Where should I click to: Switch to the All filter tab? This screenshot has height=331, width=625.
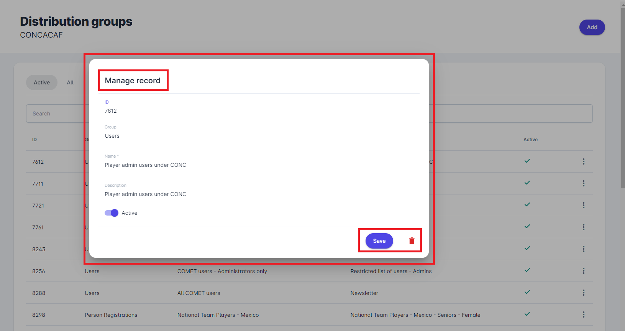coord(70,82)
